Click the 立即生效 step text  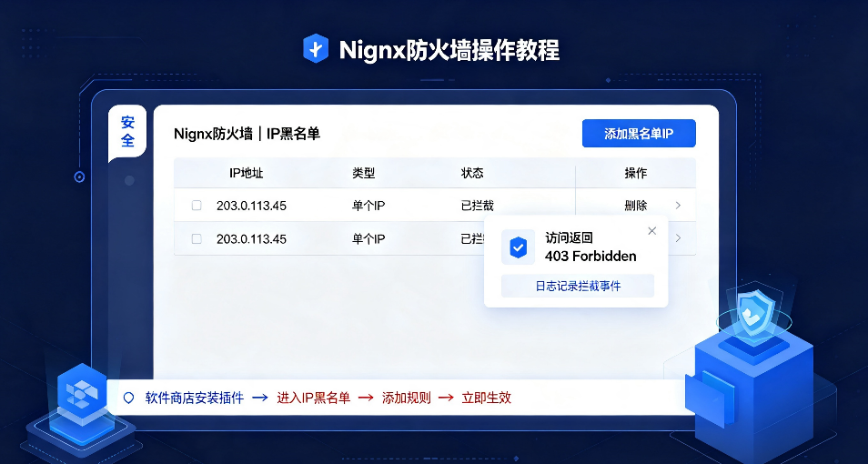486,398
